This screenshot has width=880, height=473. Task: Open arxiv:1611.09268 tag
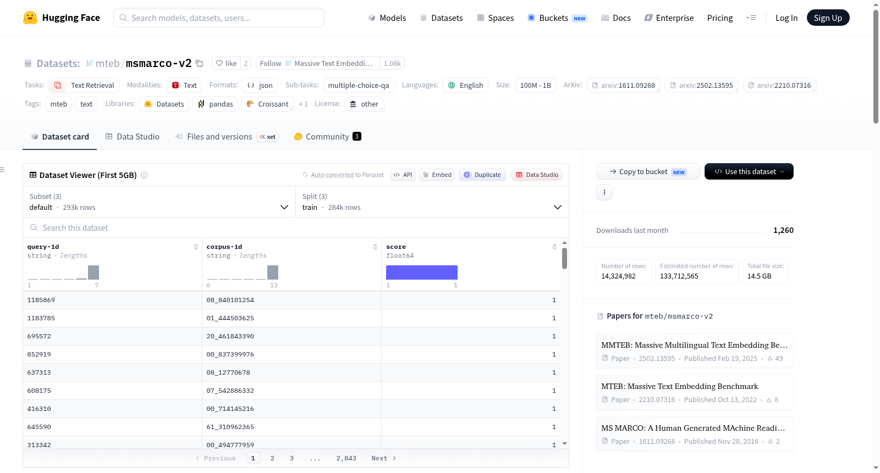pyautogui.click(x=624, y=85)
